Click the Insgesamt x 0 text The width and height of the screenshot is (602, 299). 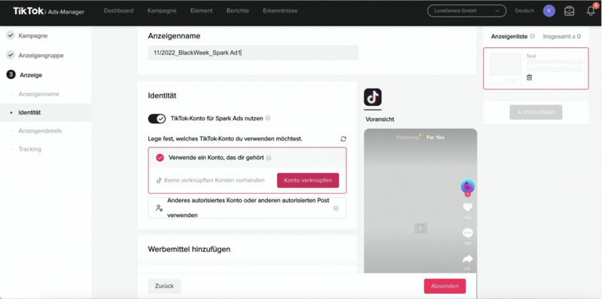pos(561,36)
